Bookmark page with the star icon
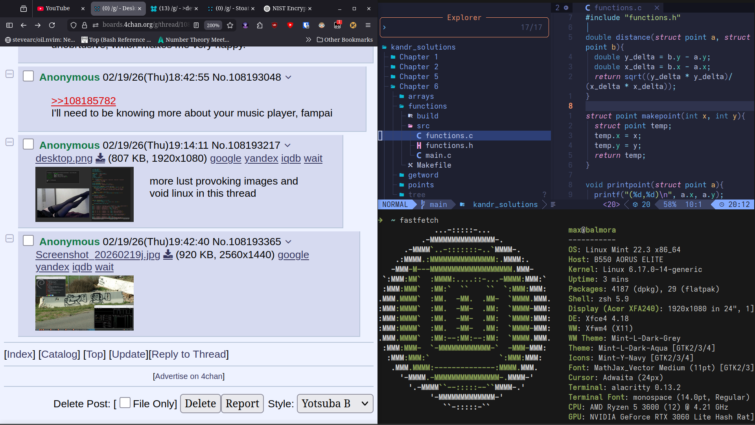The width and height of the screenshot is (755, 425). click(x=230, y=25)
